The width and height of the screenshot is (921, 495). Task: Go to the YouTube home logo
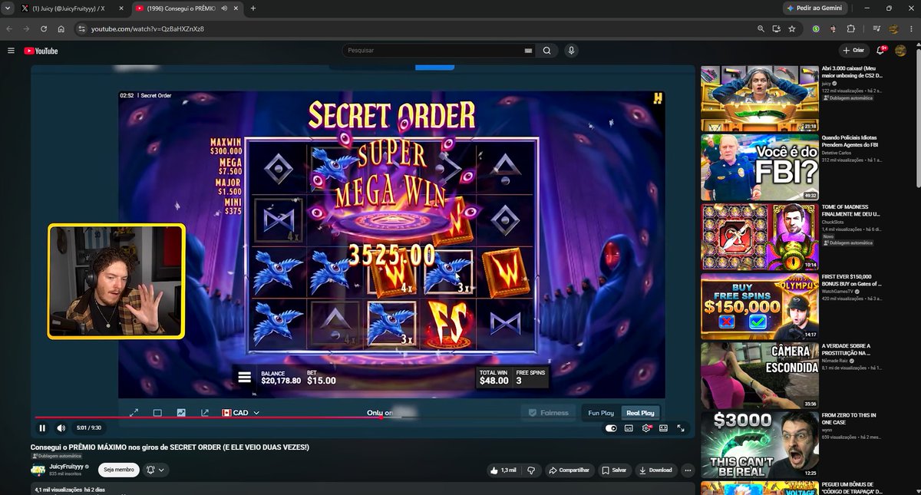(41, 51)
